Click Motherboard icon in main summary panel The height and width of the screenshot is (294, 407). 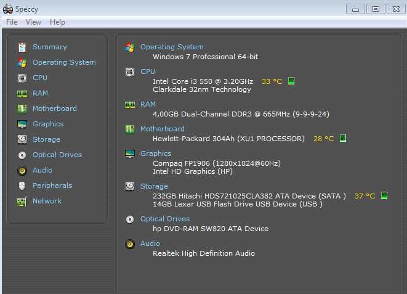(x=130, y=129)
